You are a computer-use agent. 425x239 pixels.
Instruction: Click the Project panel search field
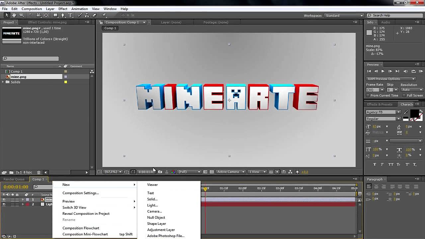(x=31, y=59)
